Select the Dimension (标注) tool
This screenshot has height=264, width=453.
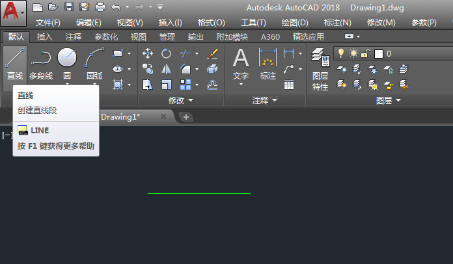coord(268,64)
